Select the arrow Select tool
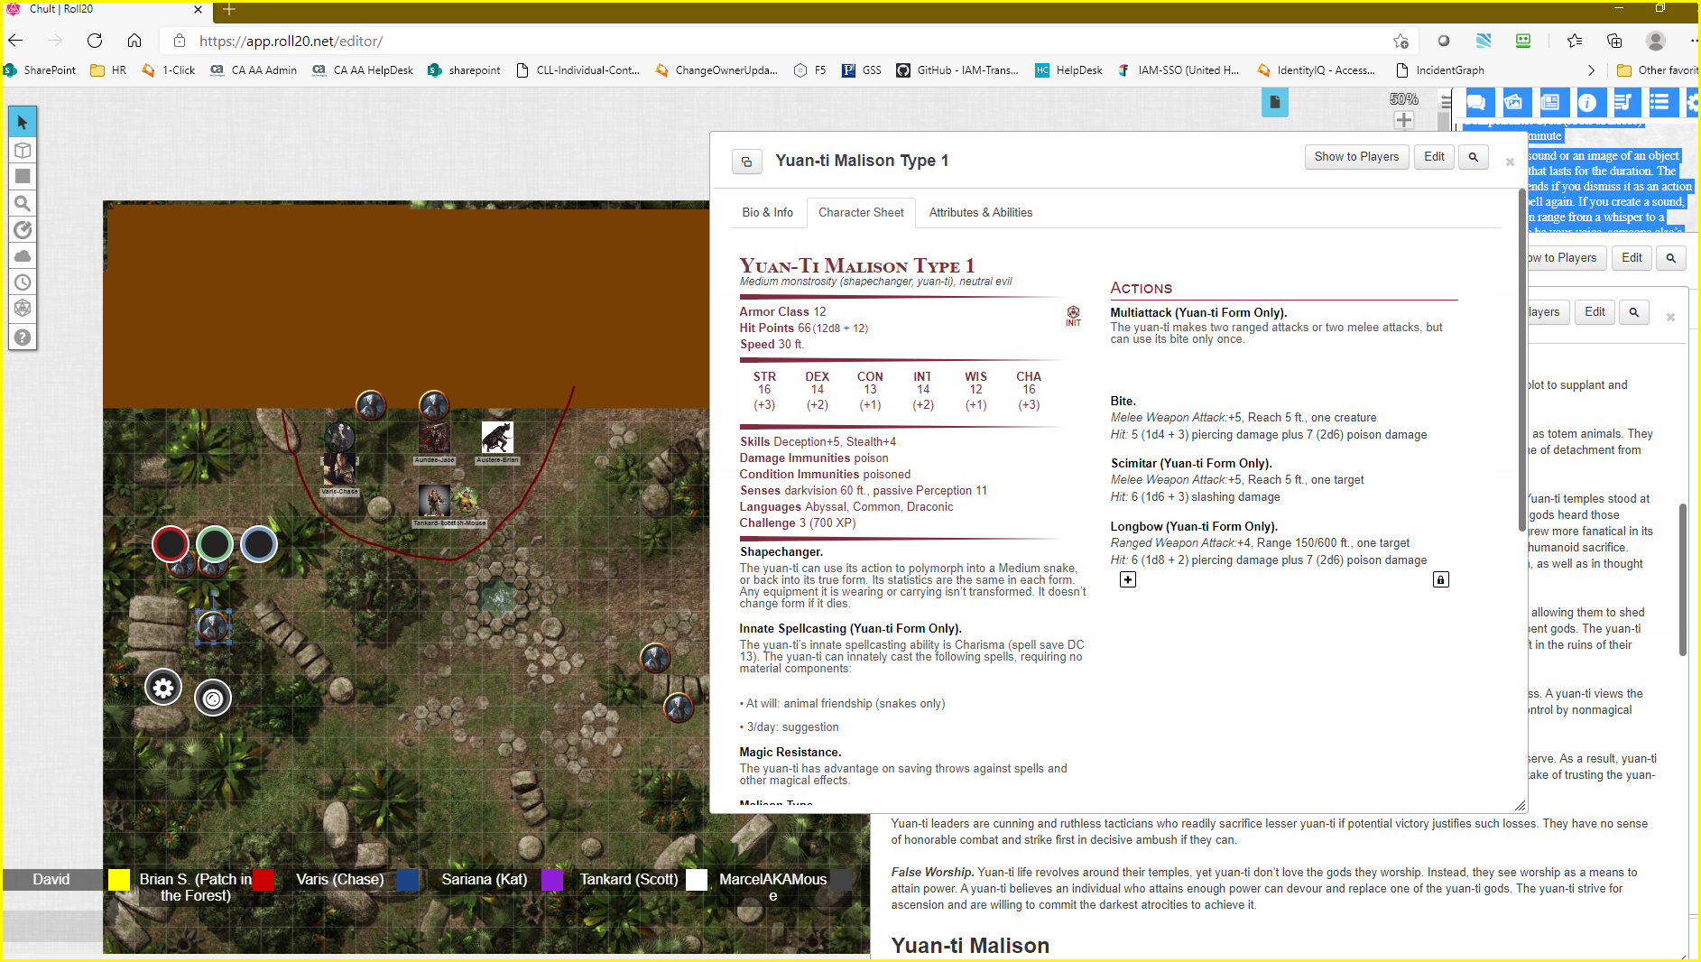Image resolution: width=1701 pixels, height=962 pixels. (23, 122)
